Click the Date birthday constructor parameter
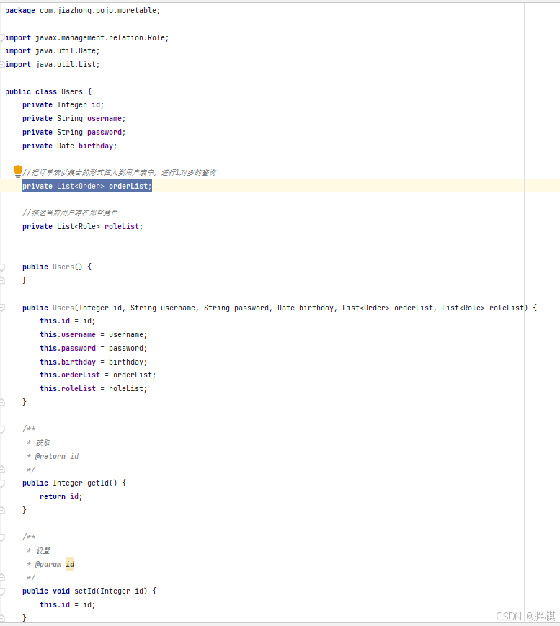 pos(305,308)
